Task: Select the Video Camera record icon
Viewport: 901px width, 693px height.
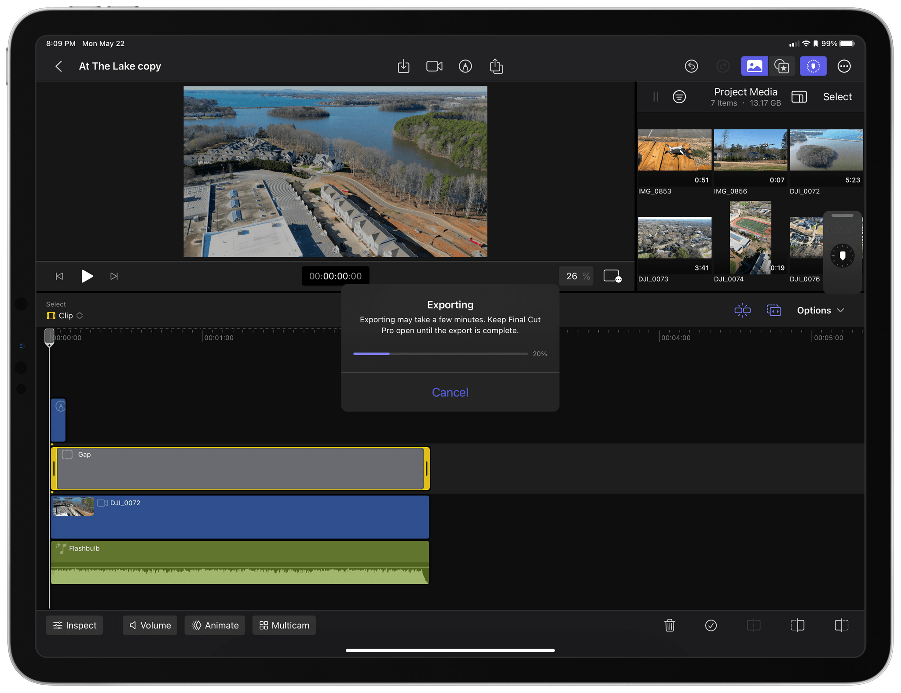Action: click(x=435, y=66)
